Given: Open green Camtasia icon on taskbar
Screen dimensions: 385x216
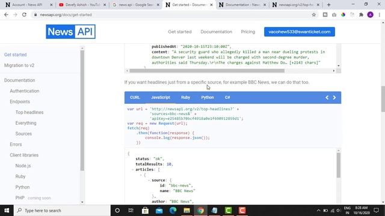Looking at the screenshot, I should pos(228,211).
